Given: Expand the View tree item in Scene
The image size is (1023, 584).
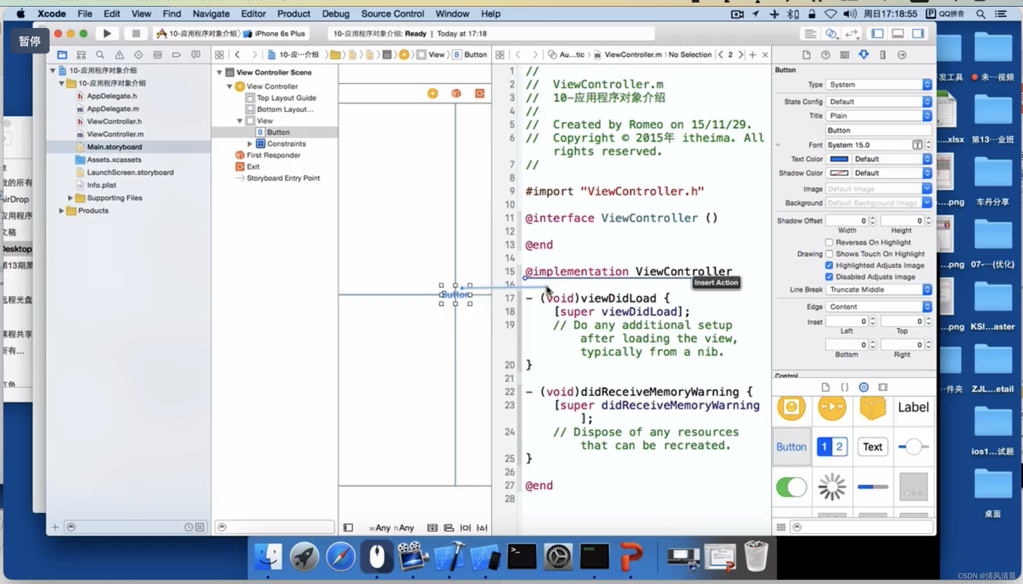Looking at the screenshot, I should point(240,120).
